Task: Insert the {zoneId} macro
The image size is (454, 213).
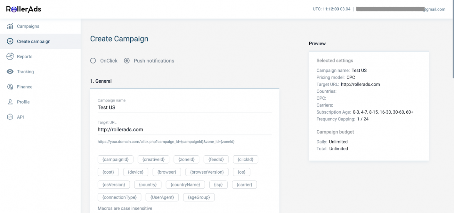Action: (x=186, y=159)
